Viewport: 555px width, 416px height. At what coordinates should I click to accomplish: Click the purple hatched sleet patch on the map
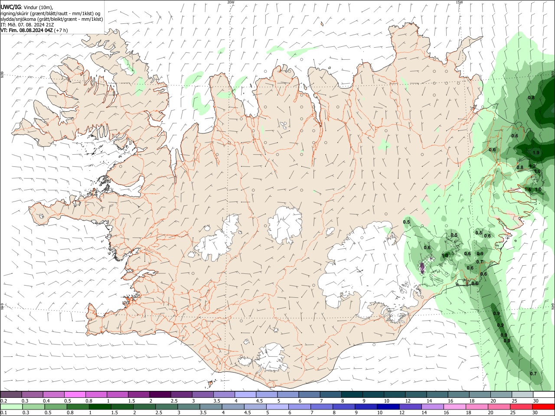[x=422, y=268]
